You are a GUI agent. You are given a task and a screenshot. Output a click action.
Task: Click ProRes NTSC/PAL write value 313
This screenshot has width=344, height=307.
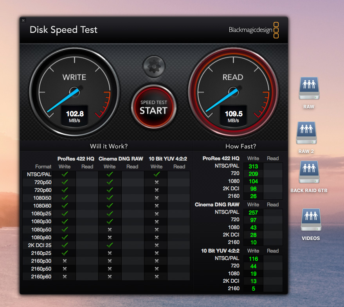(253, 166)
